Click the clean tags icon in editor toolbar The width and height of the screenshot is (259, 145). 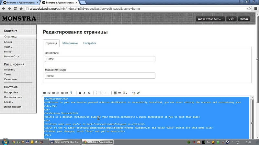coord(134,93)
